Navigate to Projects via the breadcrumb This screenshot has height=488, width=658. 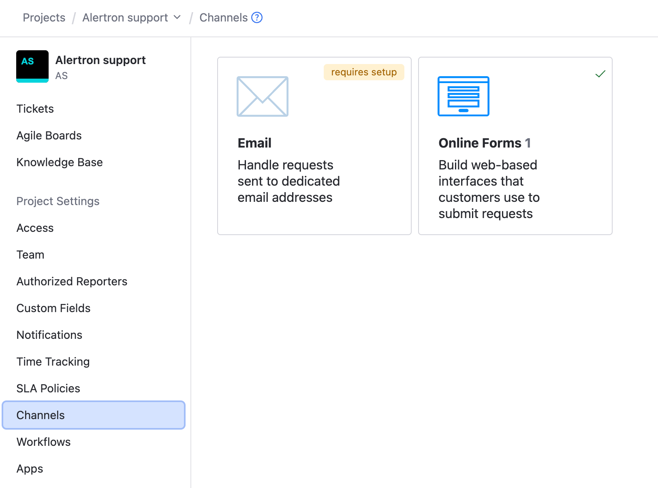pos(44,17)
